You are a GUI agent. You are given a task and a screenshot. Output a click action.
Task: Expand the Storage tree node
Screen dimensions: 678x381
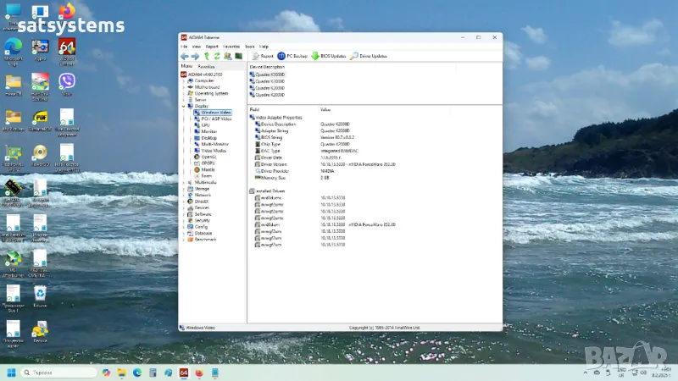click(186, 189)
